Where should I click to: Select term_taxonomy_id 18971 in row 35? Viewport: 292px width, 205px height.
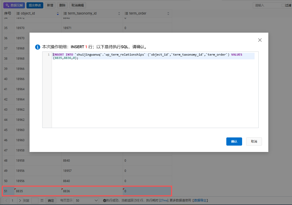tap(92, 28)
